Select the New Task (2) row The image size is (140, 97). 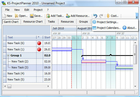point(27,61)
